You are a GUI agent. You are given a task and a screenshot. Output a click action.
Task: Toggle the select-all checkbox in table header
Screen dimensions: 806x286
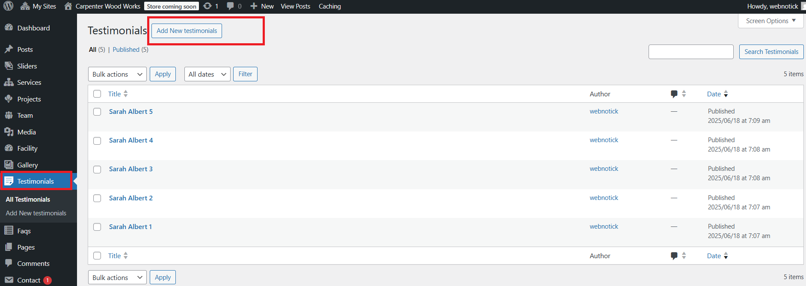click(97, 94)
